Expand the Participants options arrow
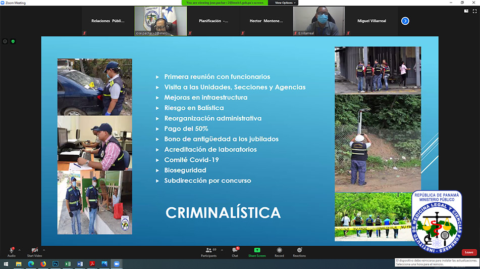The image size is (480, 269). (x=222, y=250)
